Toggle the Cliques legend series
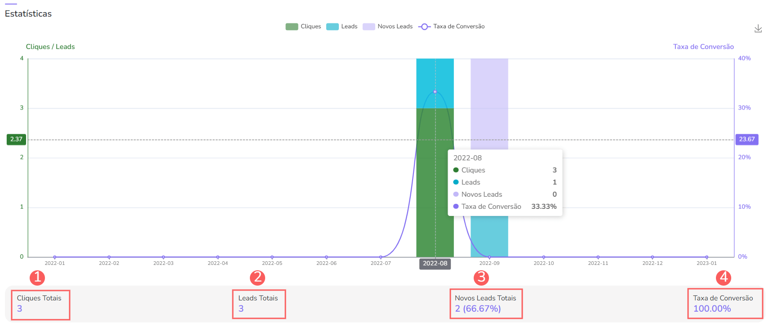This screenshot has height=326, width=773. (x=303, y=26)
